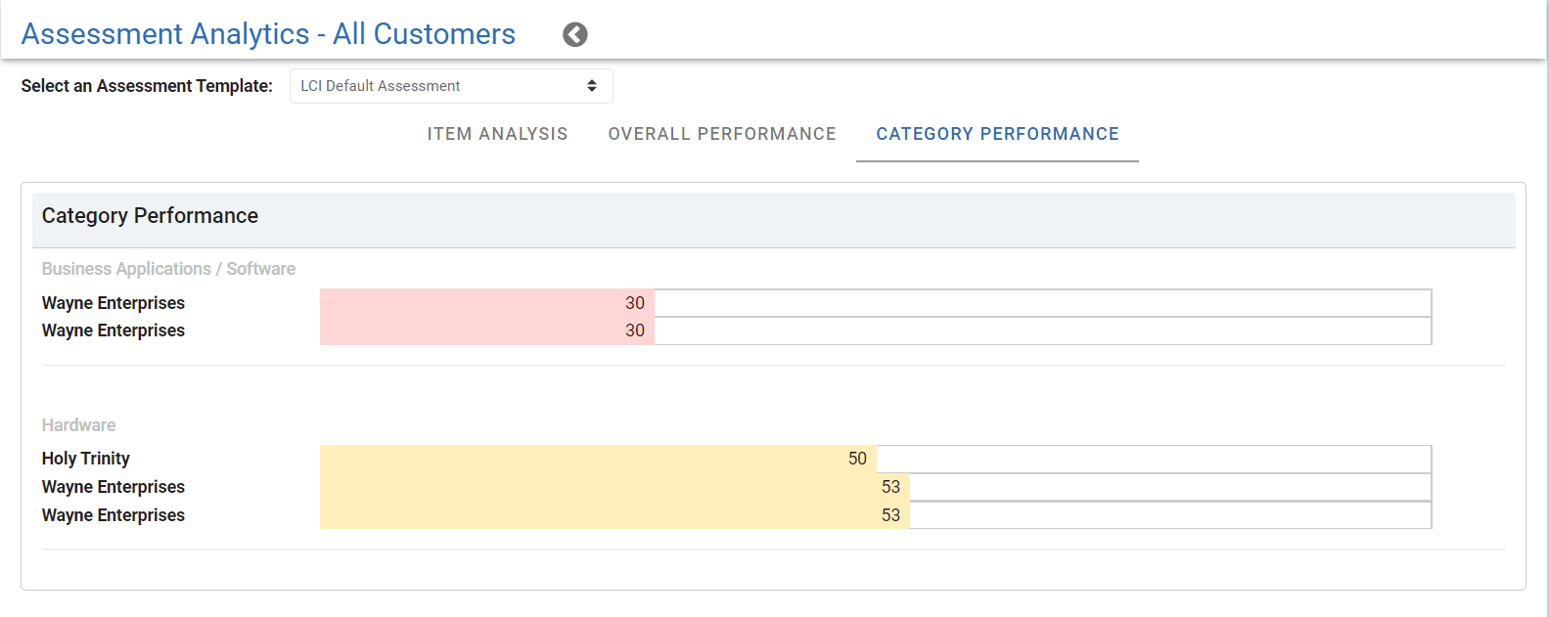The width and height of the screenshot is (1549, 617).
Task: Click the Holy Trinity label under Hardware
Action: (86, 459)
